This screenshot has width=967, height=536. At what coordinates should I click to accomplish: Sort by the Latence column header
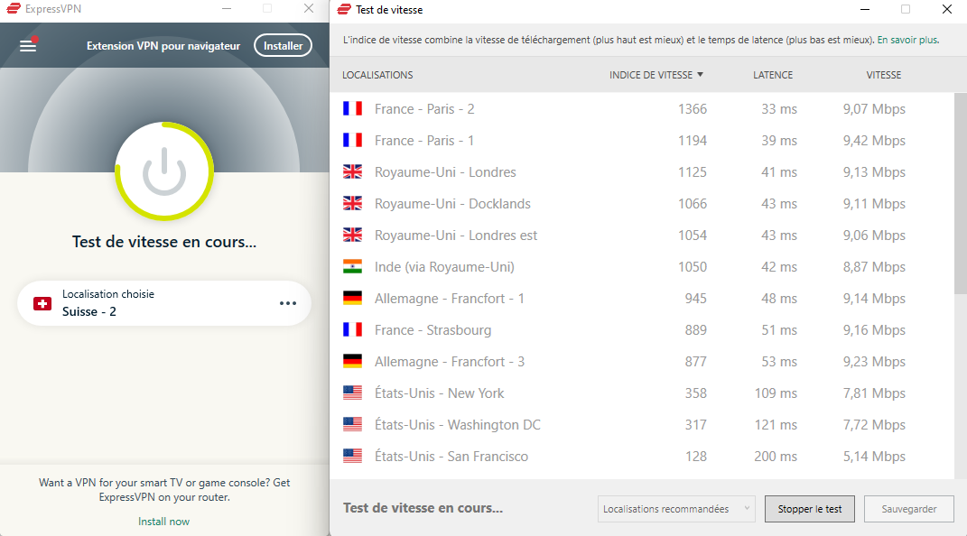773,75
